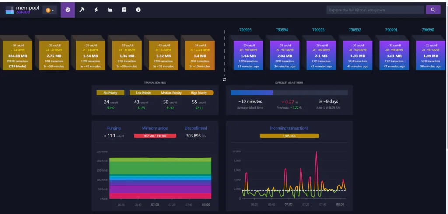Click the DIFFICULTY ADJUSTMENT heading
The height and width of the screenshot is (214, 448).
[289, 83]
